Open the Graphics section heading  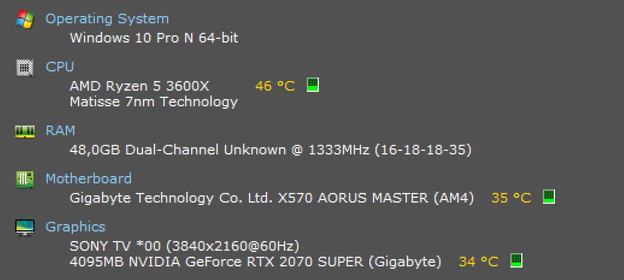(x=75, y=227)
